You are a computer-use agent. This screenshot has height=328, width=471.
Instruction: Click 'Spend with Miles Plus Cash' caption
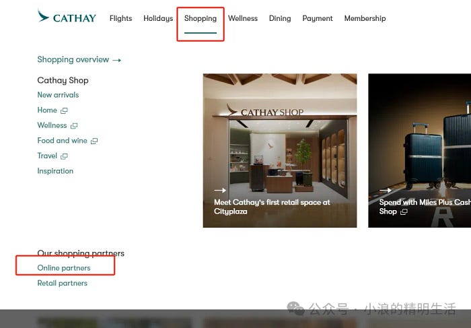(x=425, y=207)
